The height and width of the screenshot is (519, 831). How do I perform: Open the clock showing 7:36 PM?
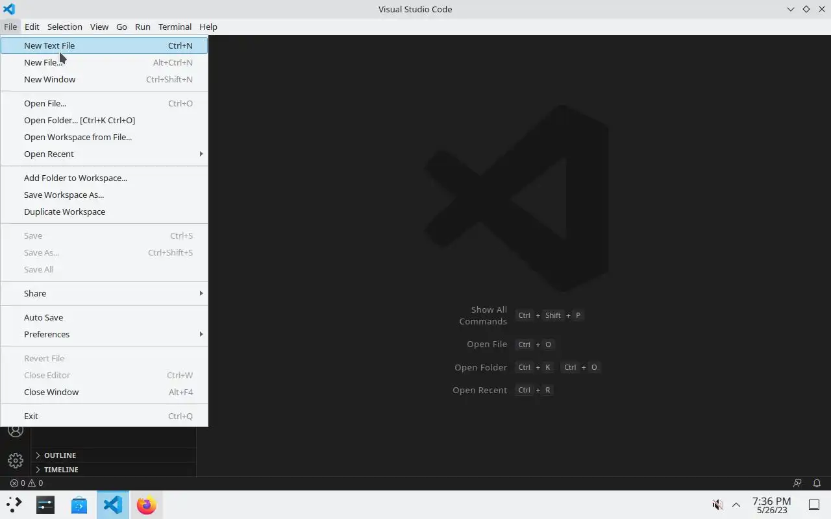(771, 505)
